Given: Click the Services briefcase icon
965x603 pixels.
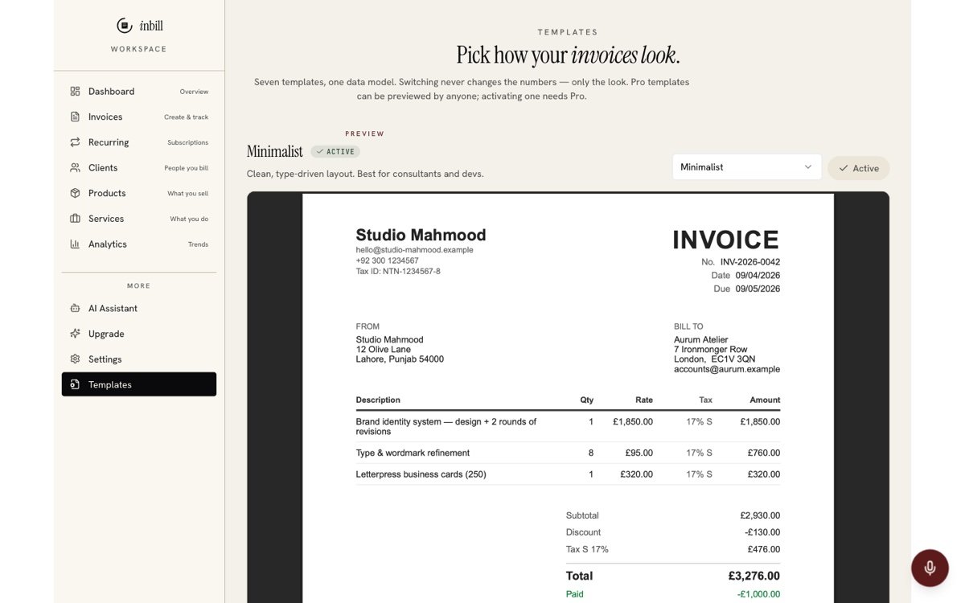Looking at the screenshot, I should tap(75, 219).
